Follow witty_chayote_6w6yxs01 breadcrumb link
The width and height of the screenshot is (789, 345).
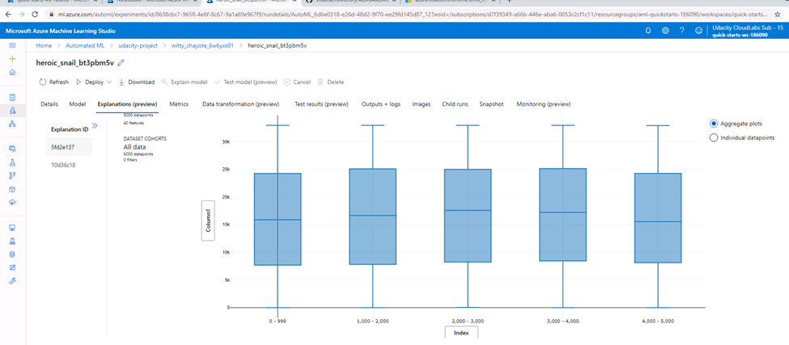click(203, 45)
